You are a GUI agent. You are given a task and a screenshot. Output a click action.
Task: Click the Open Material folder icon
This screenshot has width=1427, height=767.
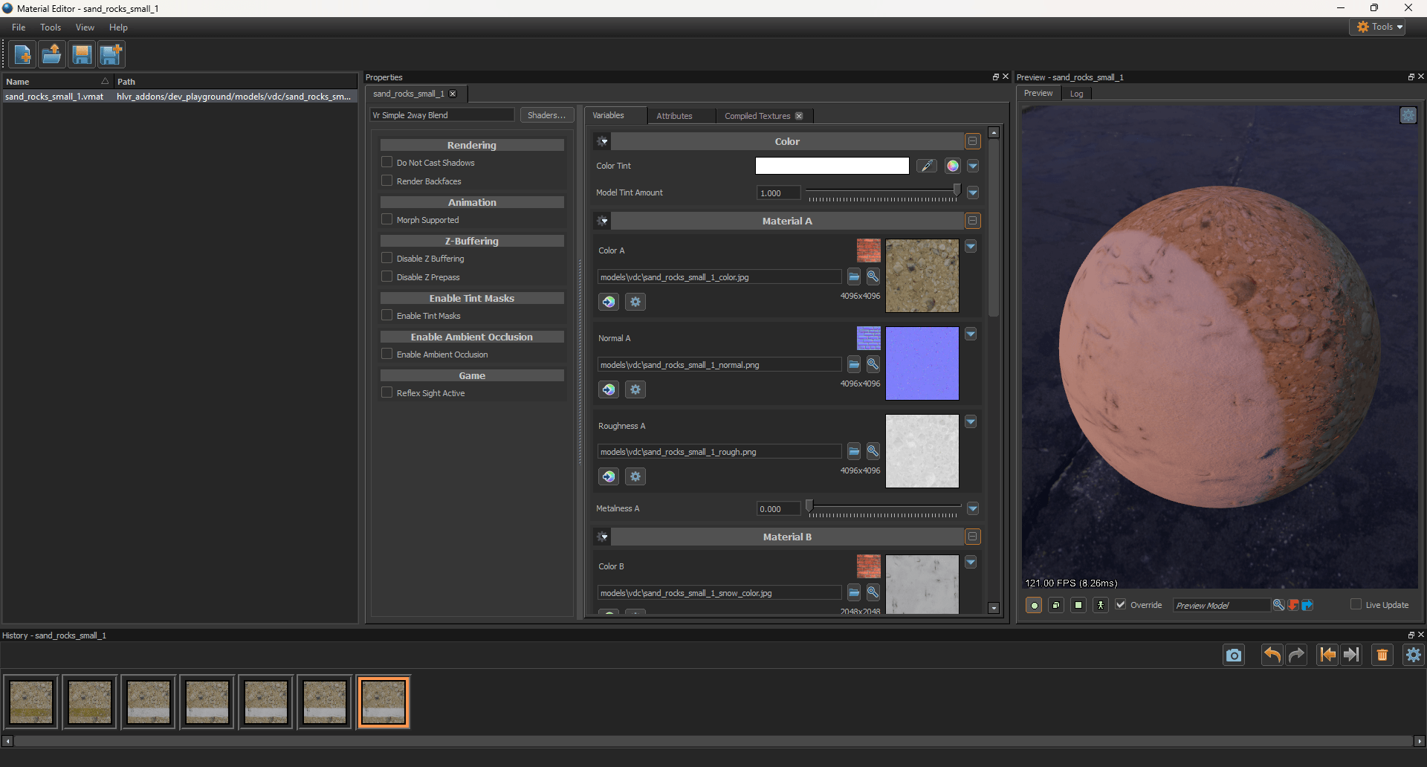(x=52, y=54)
